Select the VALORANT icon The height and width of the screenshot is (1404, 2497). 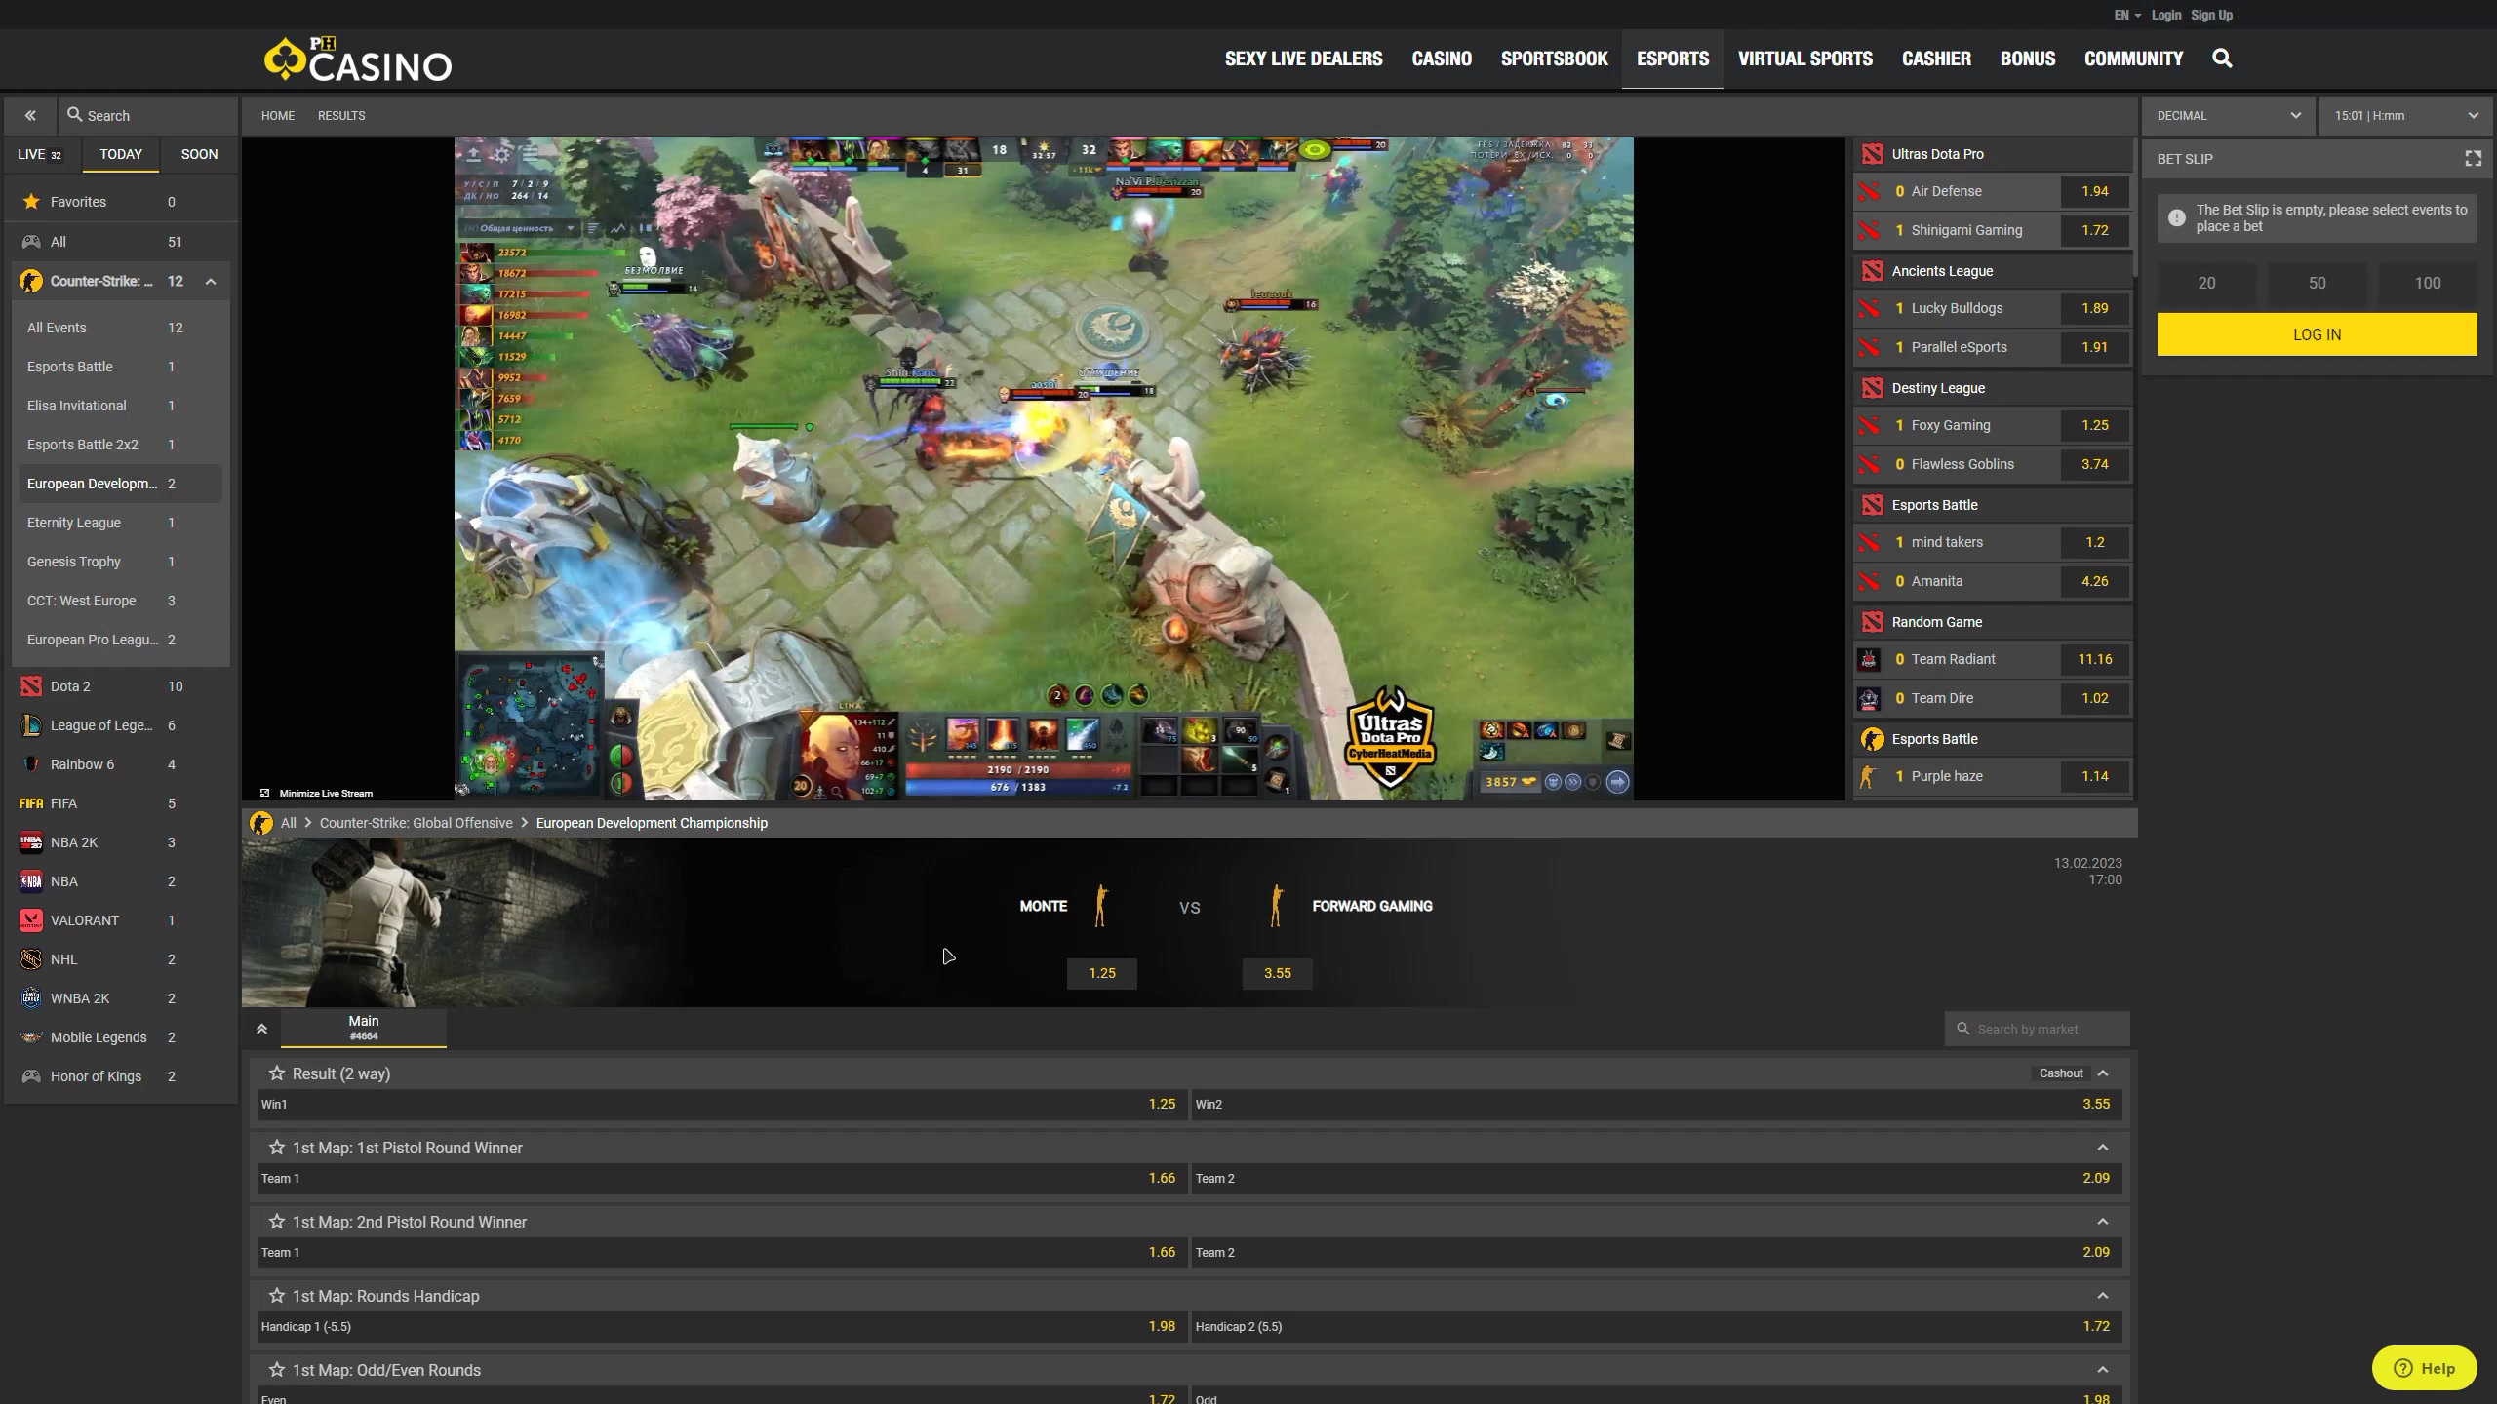[x=31, y=920]
